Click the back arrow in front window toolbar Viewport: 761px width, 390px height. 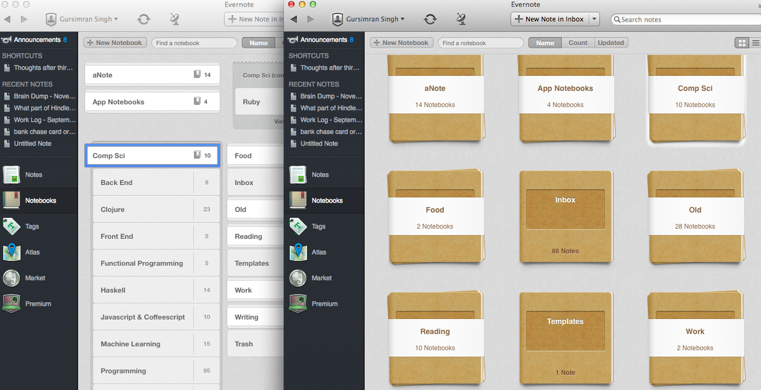(294, 19)
